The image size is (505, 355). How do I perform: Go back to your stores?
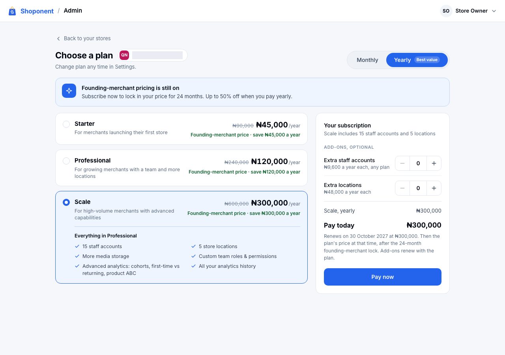click(83, 38)
